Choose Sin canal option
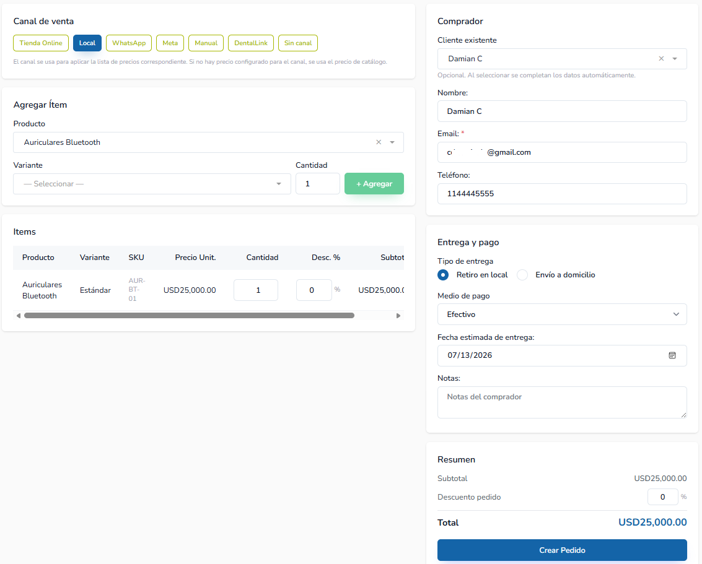 (298, 43)
